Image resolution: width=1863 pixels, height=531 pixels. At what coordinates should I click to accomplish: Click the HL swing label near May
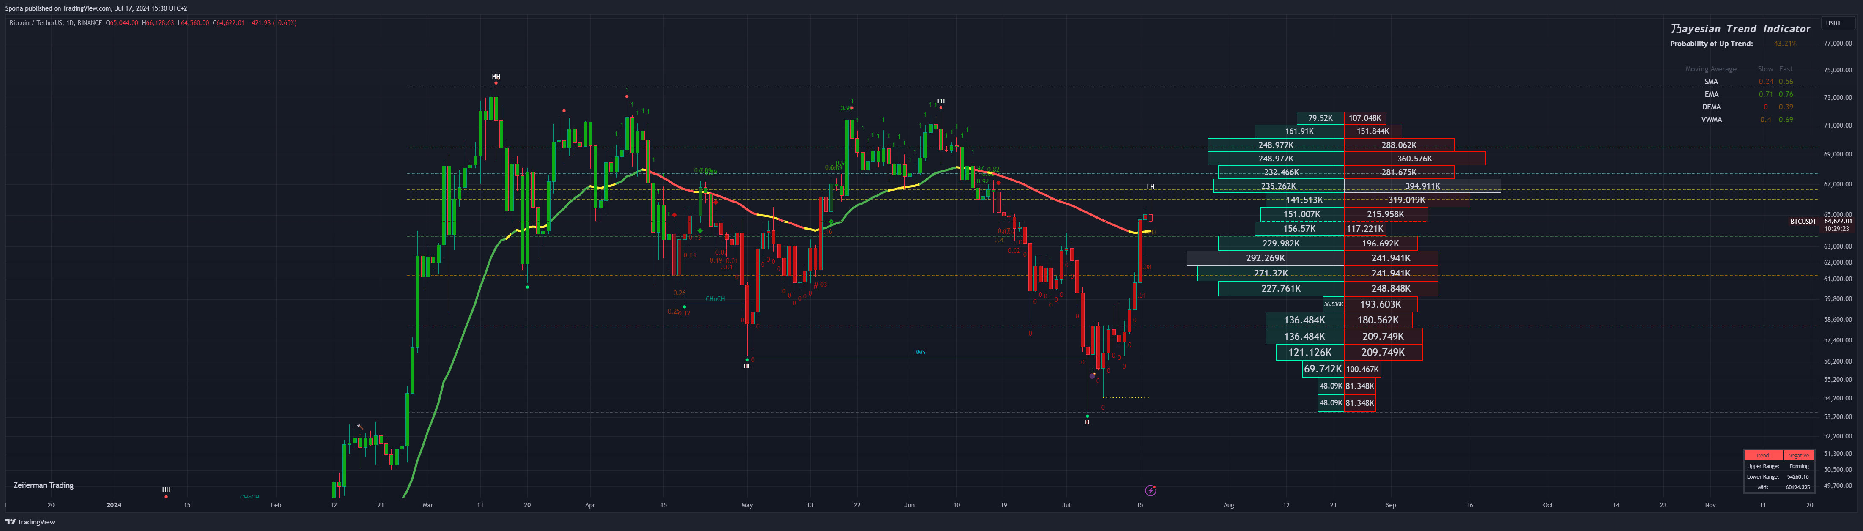pyautogui.click(x=747, y=366)
